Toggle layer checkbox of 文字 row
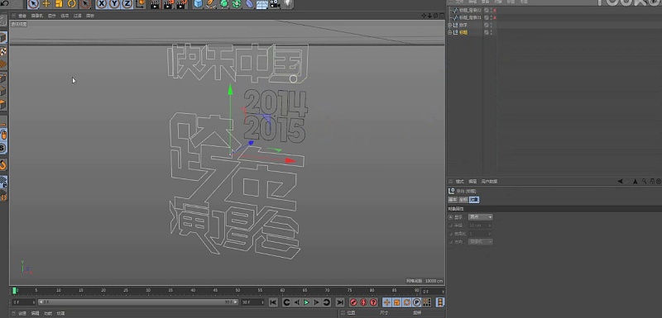Image resolution: width=662 pixels, height=318 pixels. coord(487,26)
